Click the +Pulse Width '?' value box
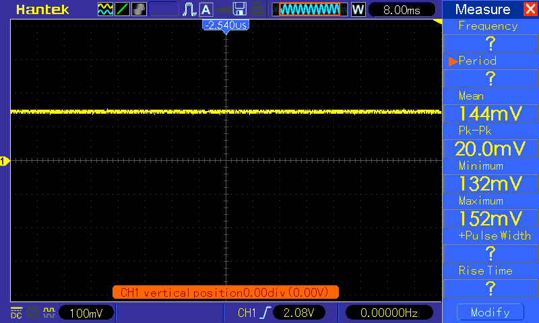Image resolution: width=539 pixels, height=323 pixels. pos(490,254)
